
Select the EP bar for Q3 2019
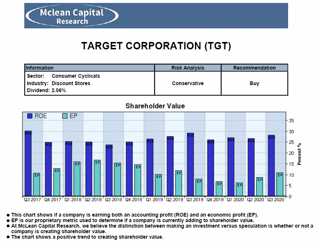[x=199, y=187]
